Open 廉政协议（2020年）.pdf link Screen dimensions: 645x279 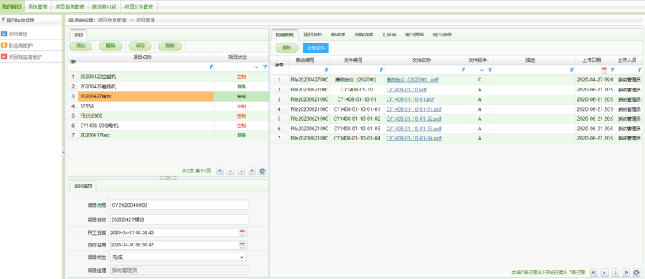pyautogui.click(x=412, y=80)
